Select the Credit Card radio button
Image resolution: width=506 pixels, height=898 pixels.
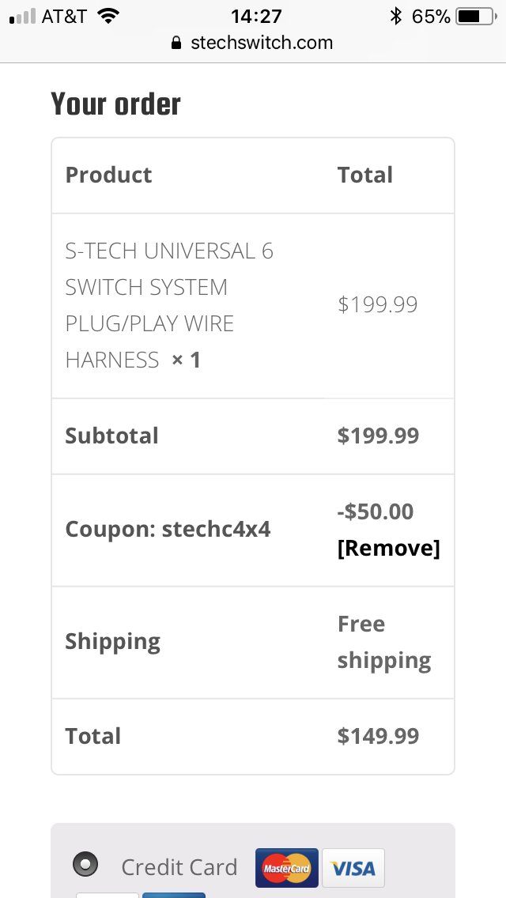85,864
